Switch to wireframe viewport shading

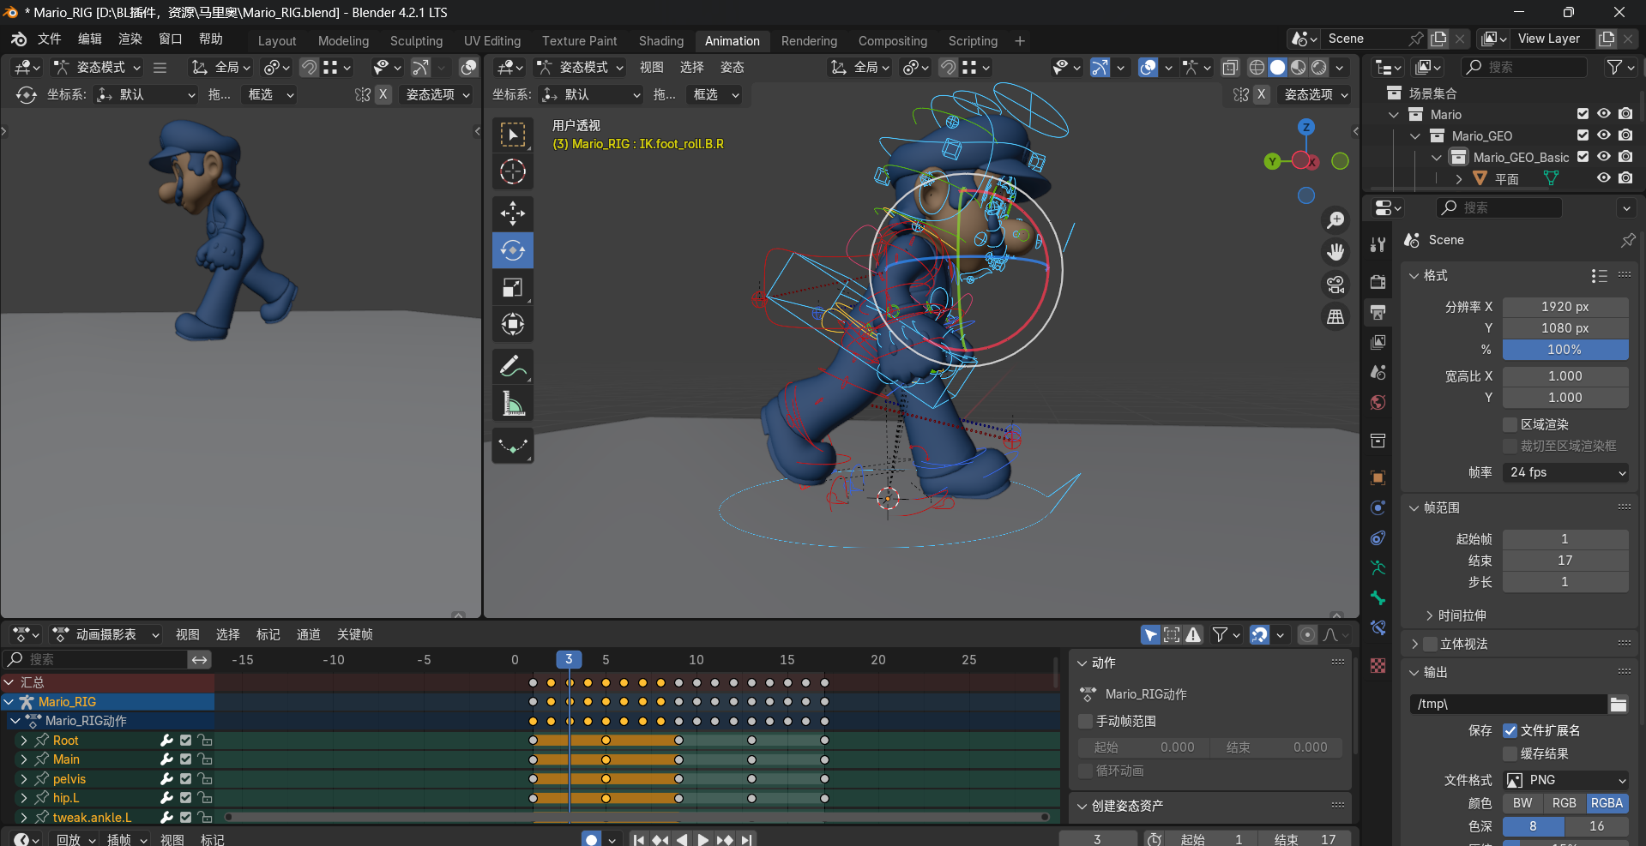[x=1257, y=67]
